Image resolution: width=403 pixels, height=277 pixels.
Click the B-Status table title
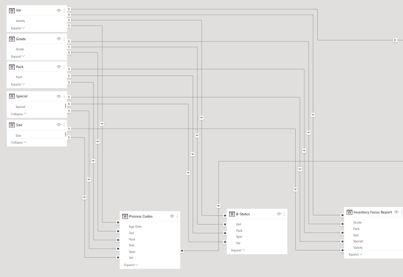coord(243,214)
